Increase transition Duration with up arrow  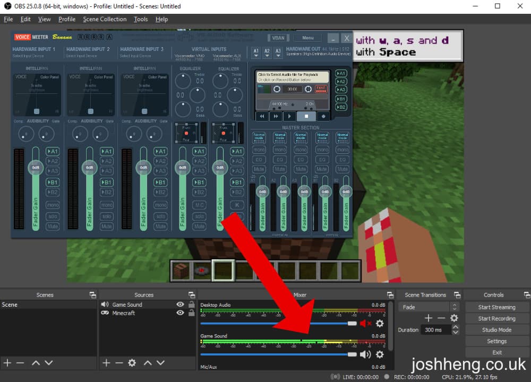pyautogui.click(x=456, y=327)
